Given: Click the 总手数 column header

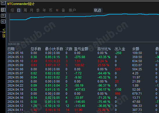Looking at the screenshot, I should [x=36, y=49].
